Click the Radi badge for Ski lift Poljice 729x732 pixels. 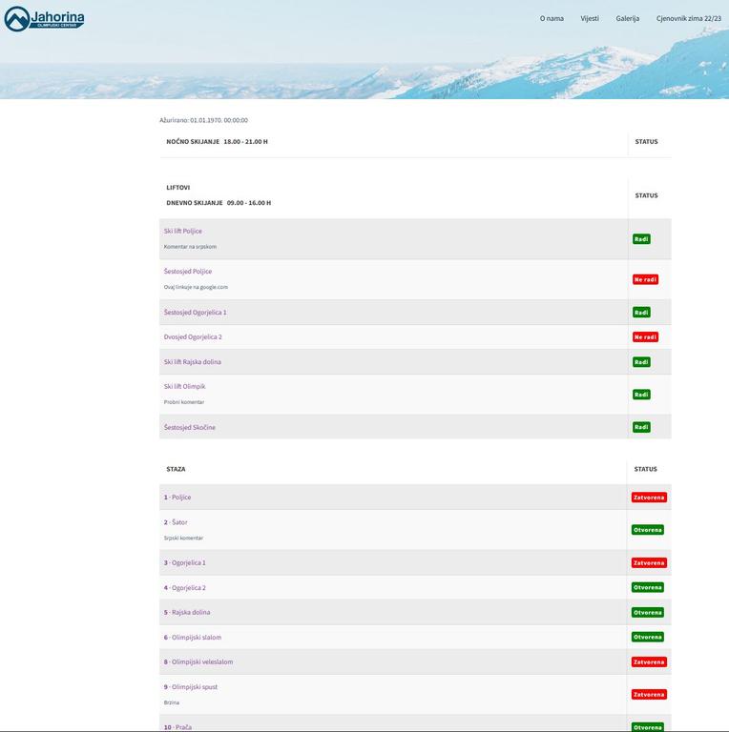(641, 239)
